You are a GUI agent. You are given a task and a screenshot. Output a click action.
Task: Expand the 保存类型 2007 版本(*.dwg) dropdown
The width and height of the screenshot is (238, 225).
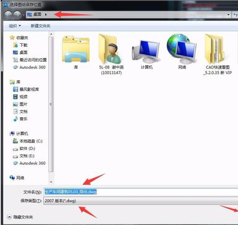[140, 201]
